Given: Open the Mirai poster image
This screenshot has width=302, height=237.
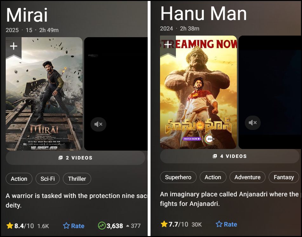Looking at the screenshot, I should (44, 94).
